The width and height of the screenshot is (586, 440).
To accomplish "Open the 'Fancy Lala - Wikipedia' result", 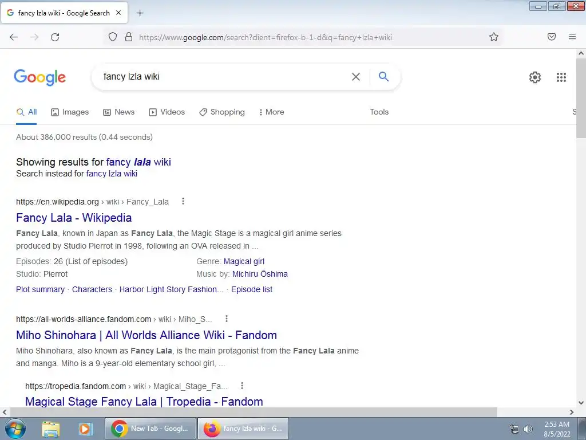I will [74, 218].
